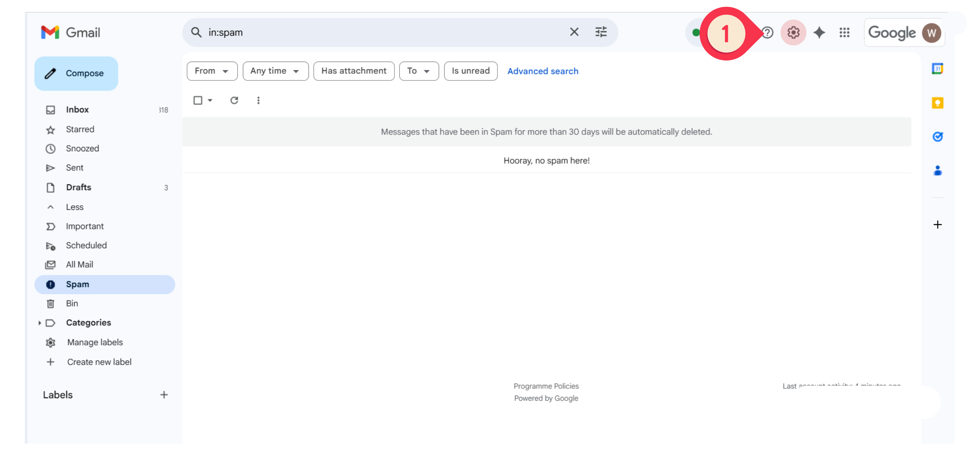Clear the in:spam search with X

pos(574,32)
